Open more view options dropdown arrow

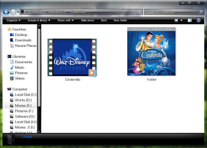(x=181, y=20)
